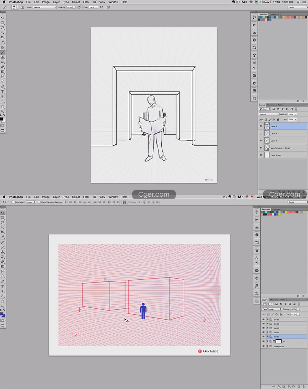This screenshot has width=308, height=389.
Task: Select the Move tool in the bottom window toolbox
Action: tap(2, 213)
